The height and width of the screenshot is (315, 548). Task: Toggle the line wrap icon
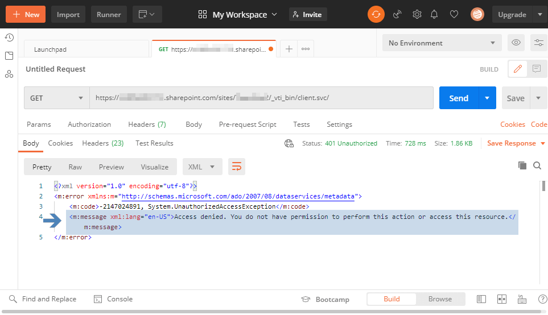click(x=237, y=167)
